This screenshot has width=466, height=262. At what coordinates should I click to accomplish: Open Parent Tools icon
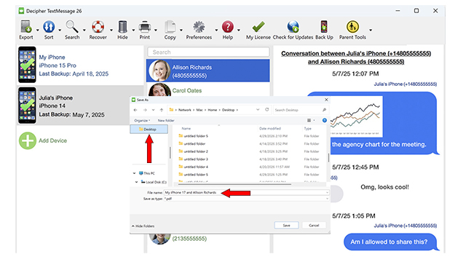click(x=352, y=27)
